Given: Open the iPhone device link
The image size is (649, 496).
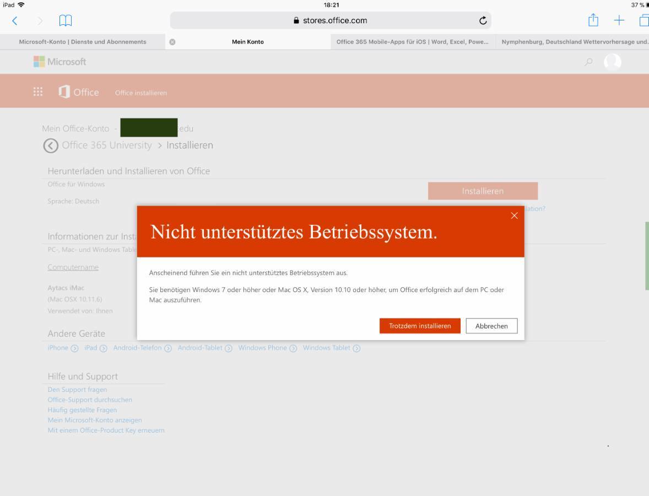Looking at the screenshot, I should pos(58,348).
